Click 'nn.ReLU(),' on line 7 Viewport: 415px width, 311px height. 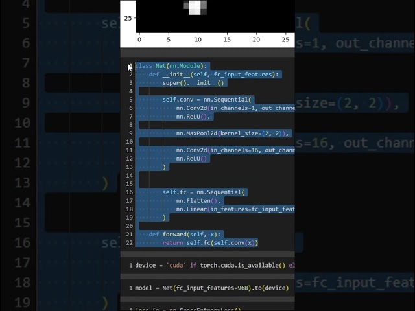tap(193, 117)
